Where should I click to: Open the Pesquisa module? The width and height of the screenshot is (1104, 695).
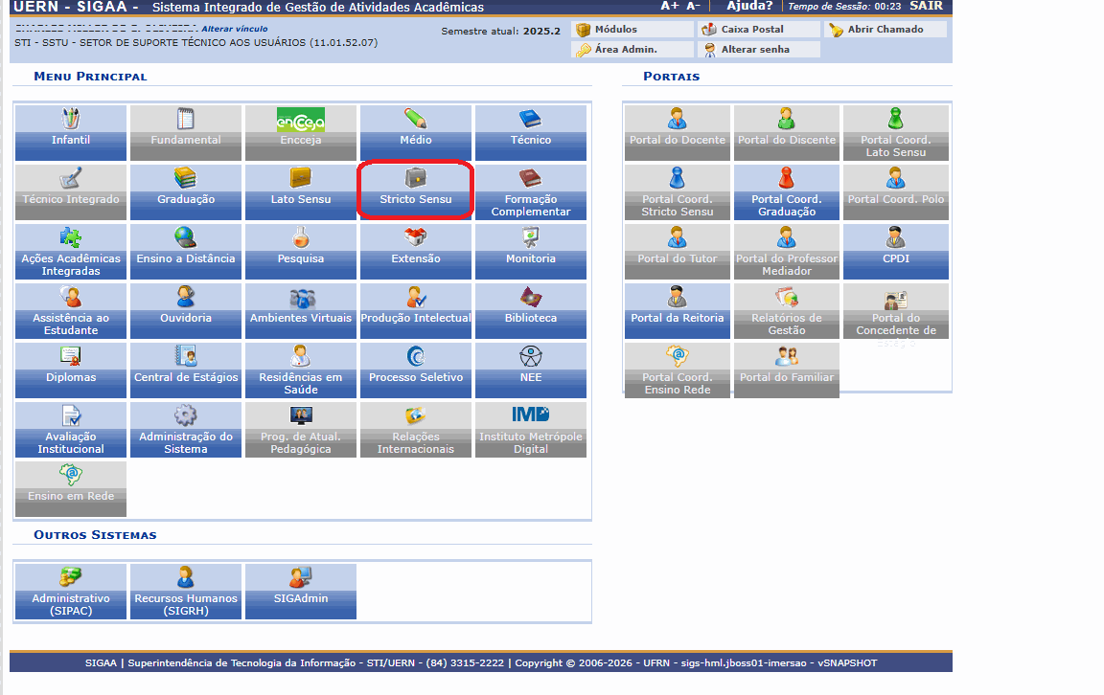pyautogui.click(x=301, y=249)
